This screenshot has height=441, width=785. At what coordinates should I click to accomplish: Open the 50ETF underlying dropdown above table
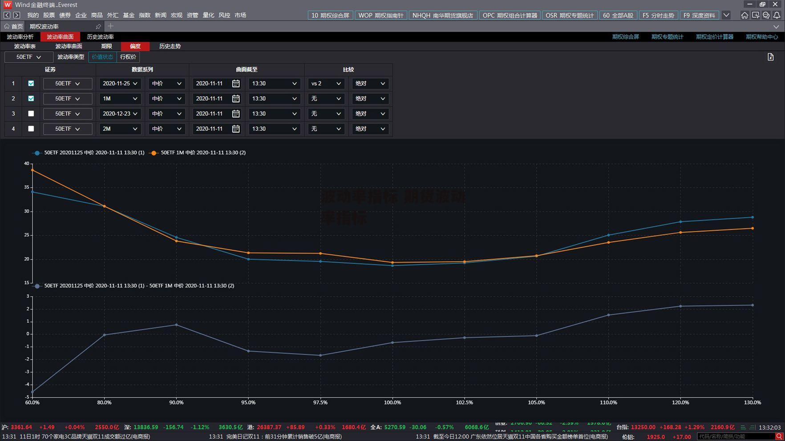point(28,57)
